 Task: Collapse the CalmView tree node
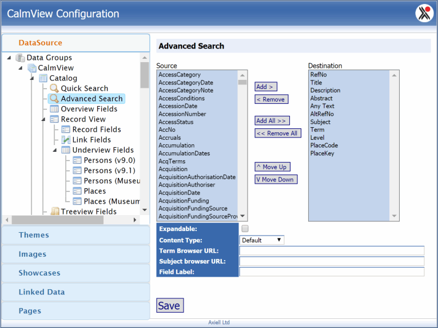pos(21,68)
